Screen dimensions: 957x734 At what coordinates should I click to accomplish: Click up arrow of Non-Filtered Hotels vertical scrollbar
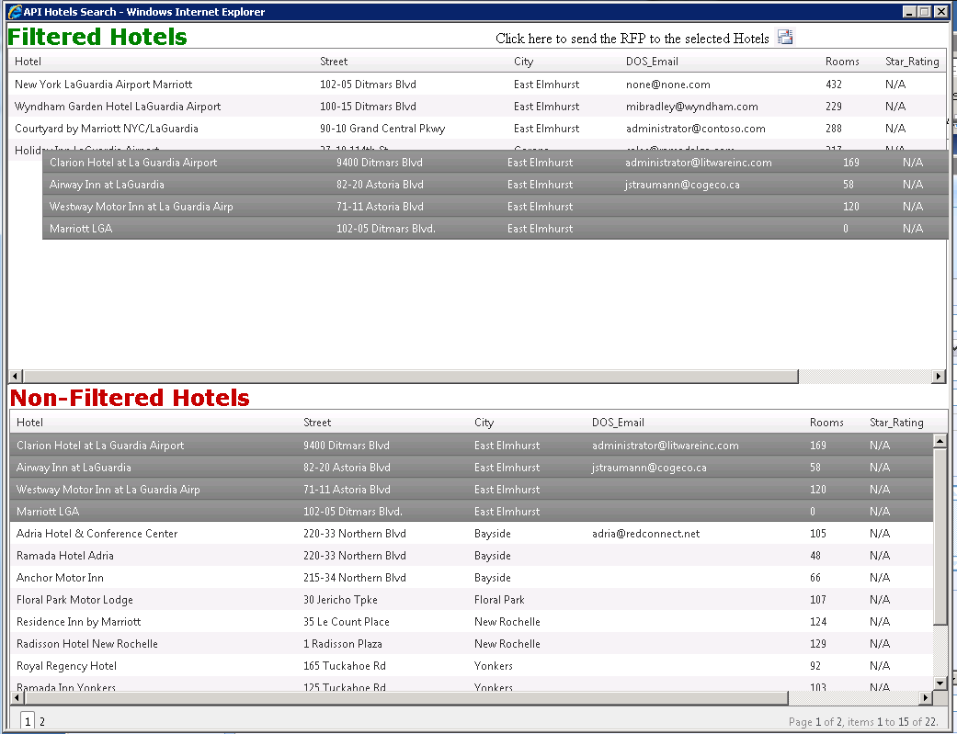pos(940,441)
